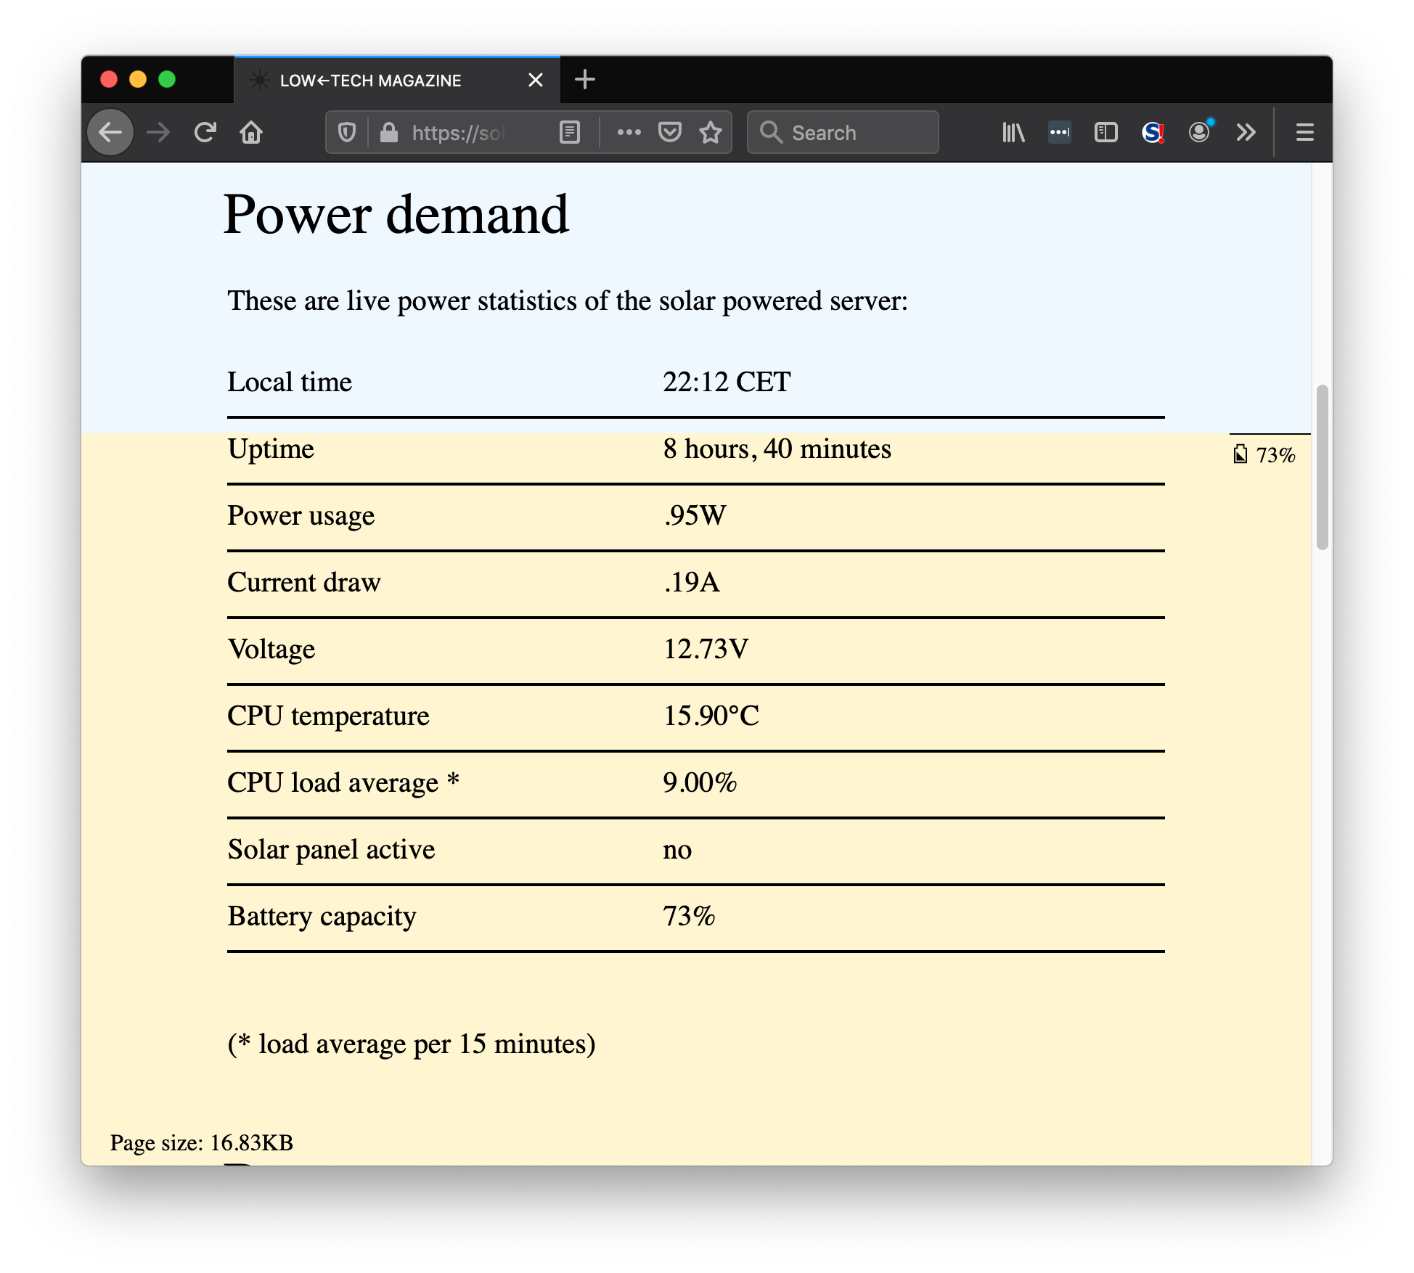Screen dimensions: 1414x1273
Task: Toggle reader view icon
Action: click(570, 133)
